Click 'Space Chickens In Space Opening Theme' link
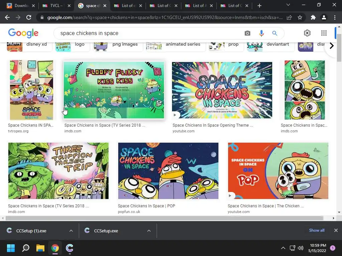Screen dimensions: 342x256 pos(213,125)
